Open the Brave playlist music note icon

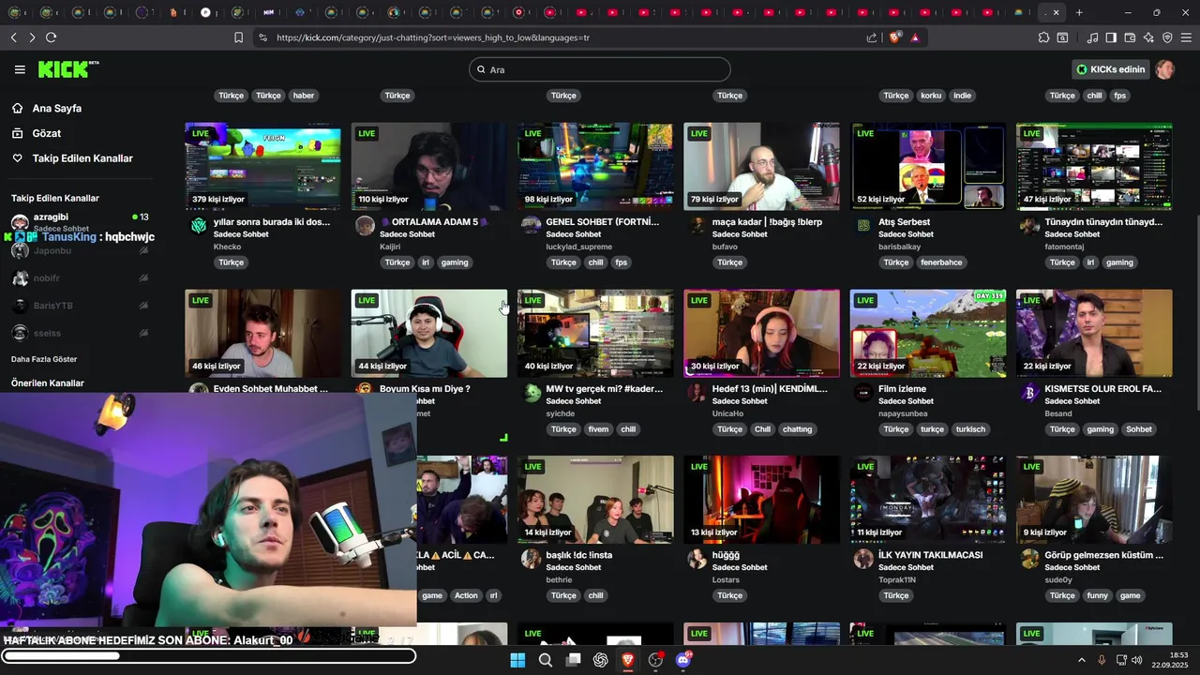(x=1092, y=37)
